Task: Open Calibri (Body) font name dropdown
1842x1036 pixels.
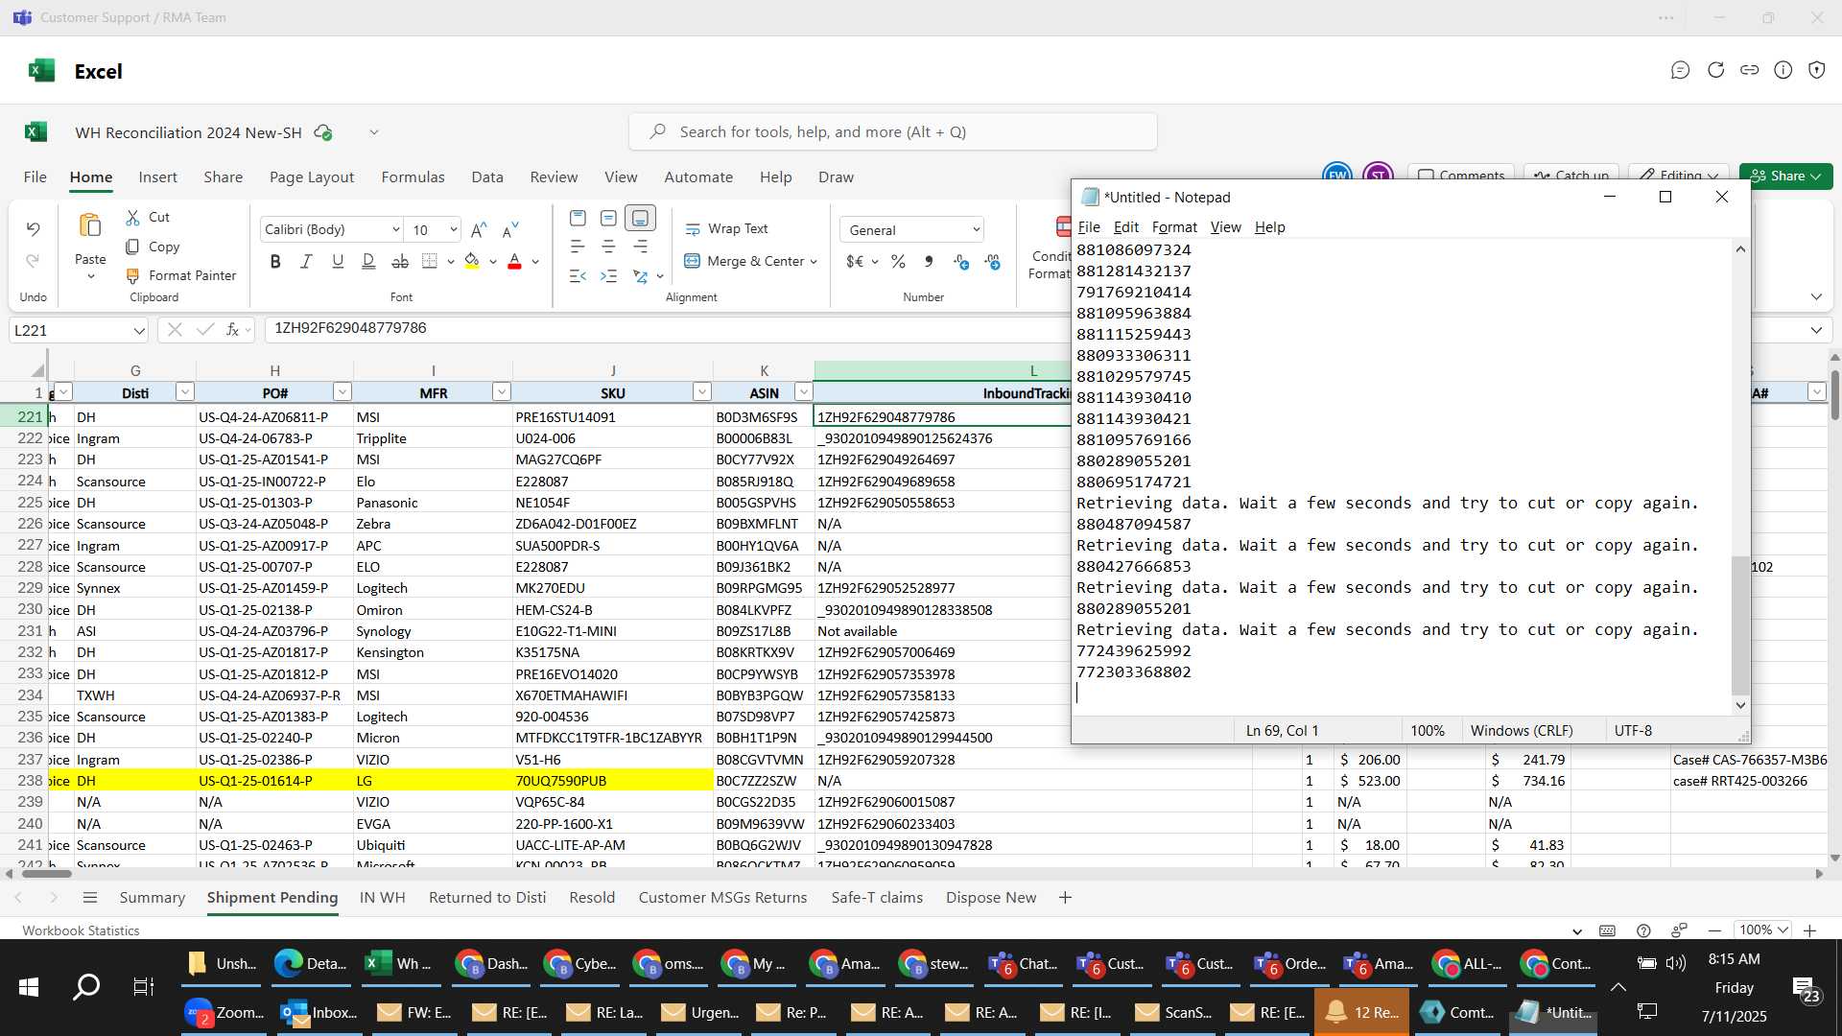Action: pos(395,230)
